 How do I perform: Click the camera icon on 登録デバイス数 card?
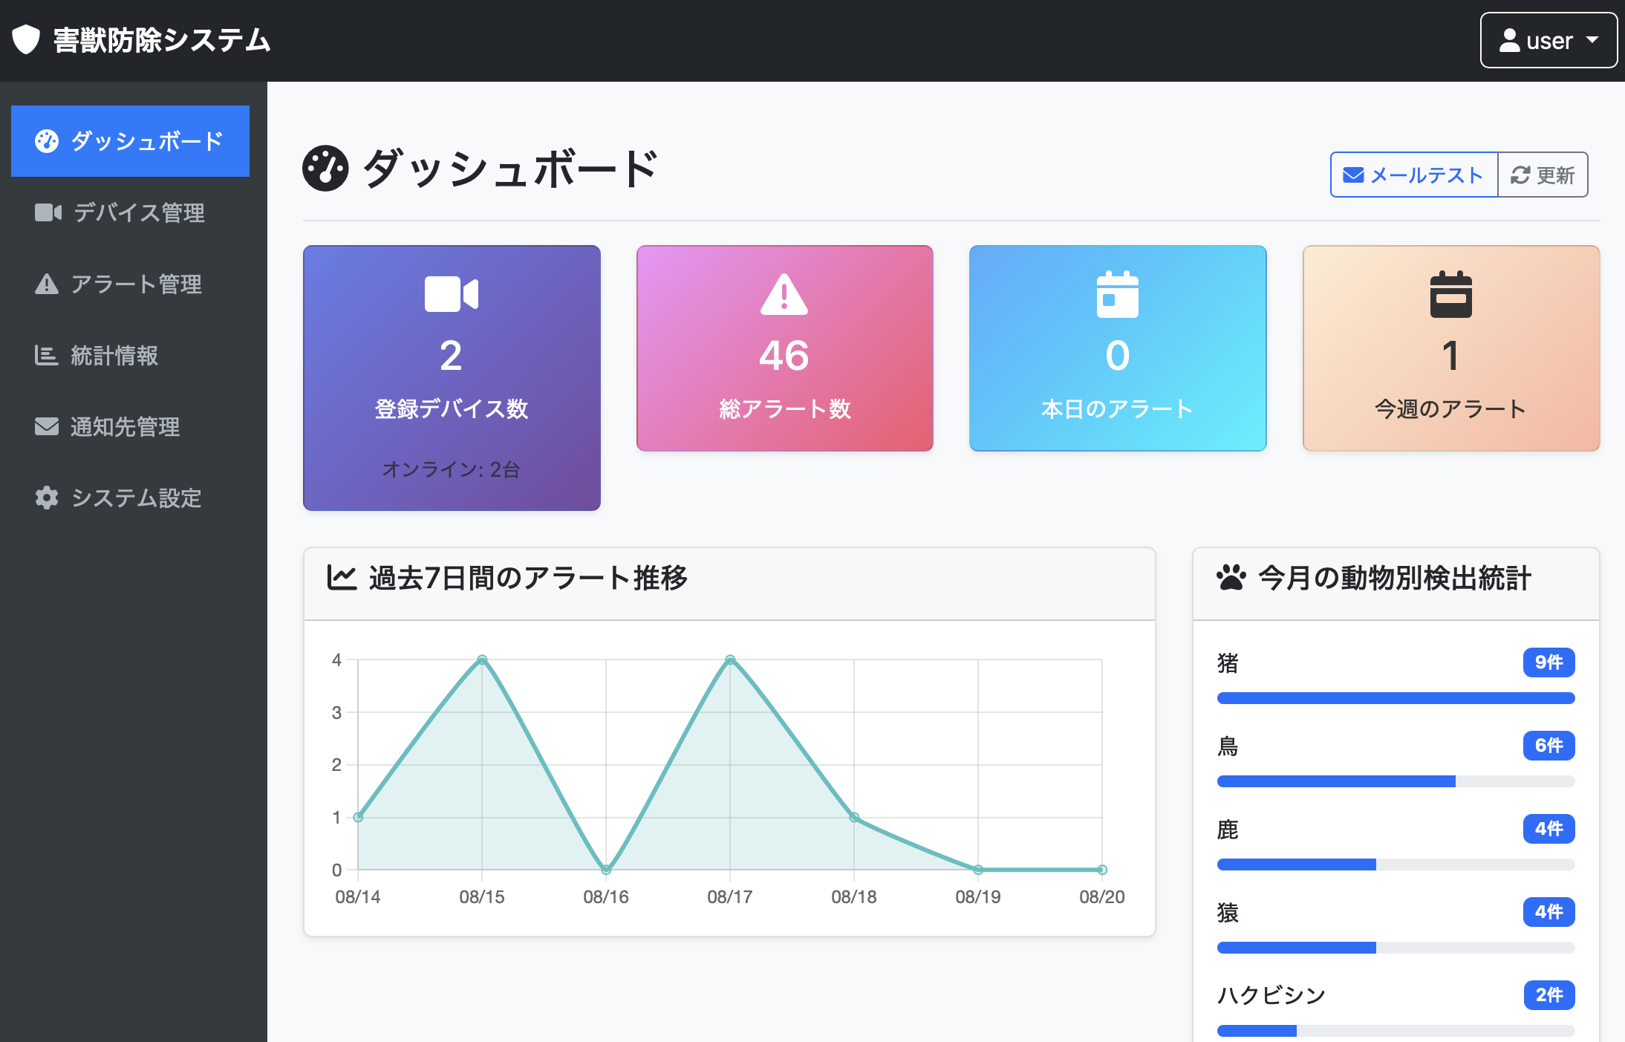click(452, 294)
